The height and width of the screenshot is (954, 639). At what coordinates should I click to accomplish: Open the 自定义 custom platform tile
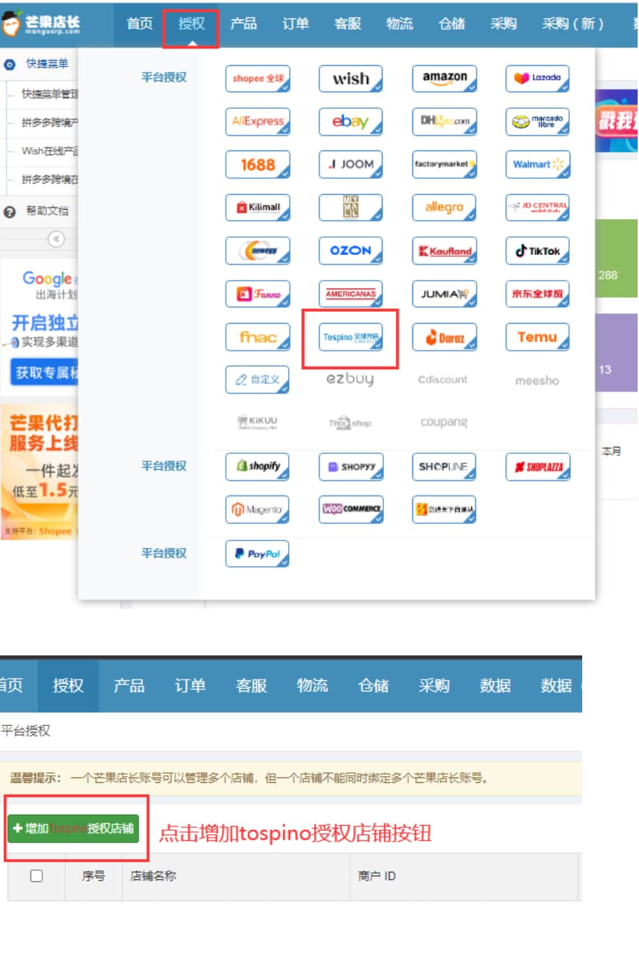(258, 379)
